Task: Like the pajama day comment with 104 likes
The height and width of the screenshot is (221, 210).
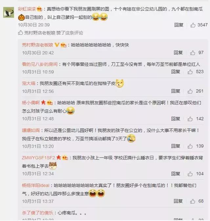Action: pyautogui.click(x=190, y=174)
